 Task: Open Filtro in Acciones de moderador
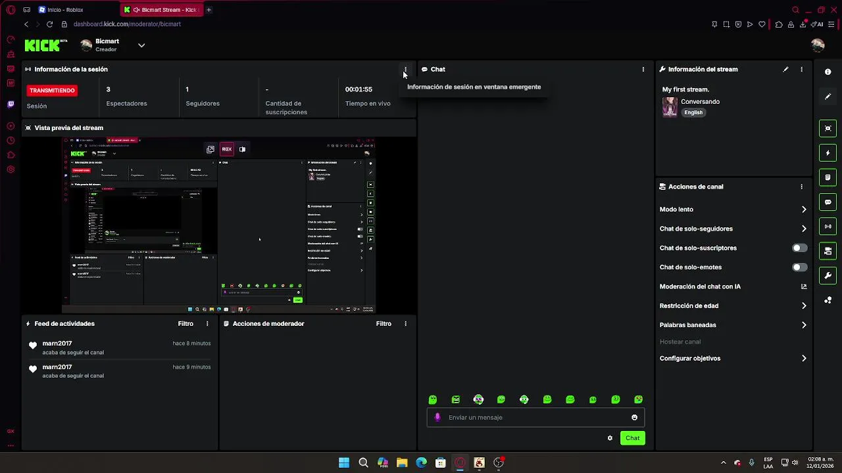(384, 324)
